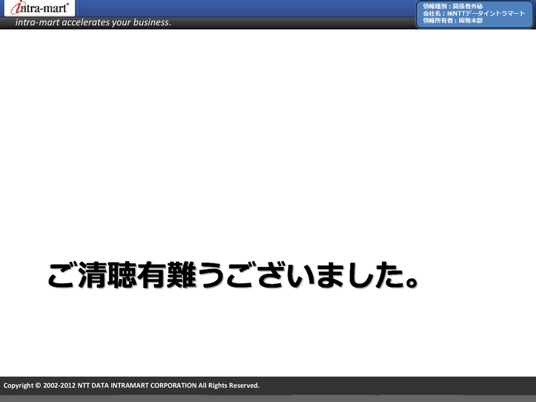The height and width of the screenshot is (402, 536).
Task: Click the text "情報所有者：開発本部"
Action: tap(453, 20)
